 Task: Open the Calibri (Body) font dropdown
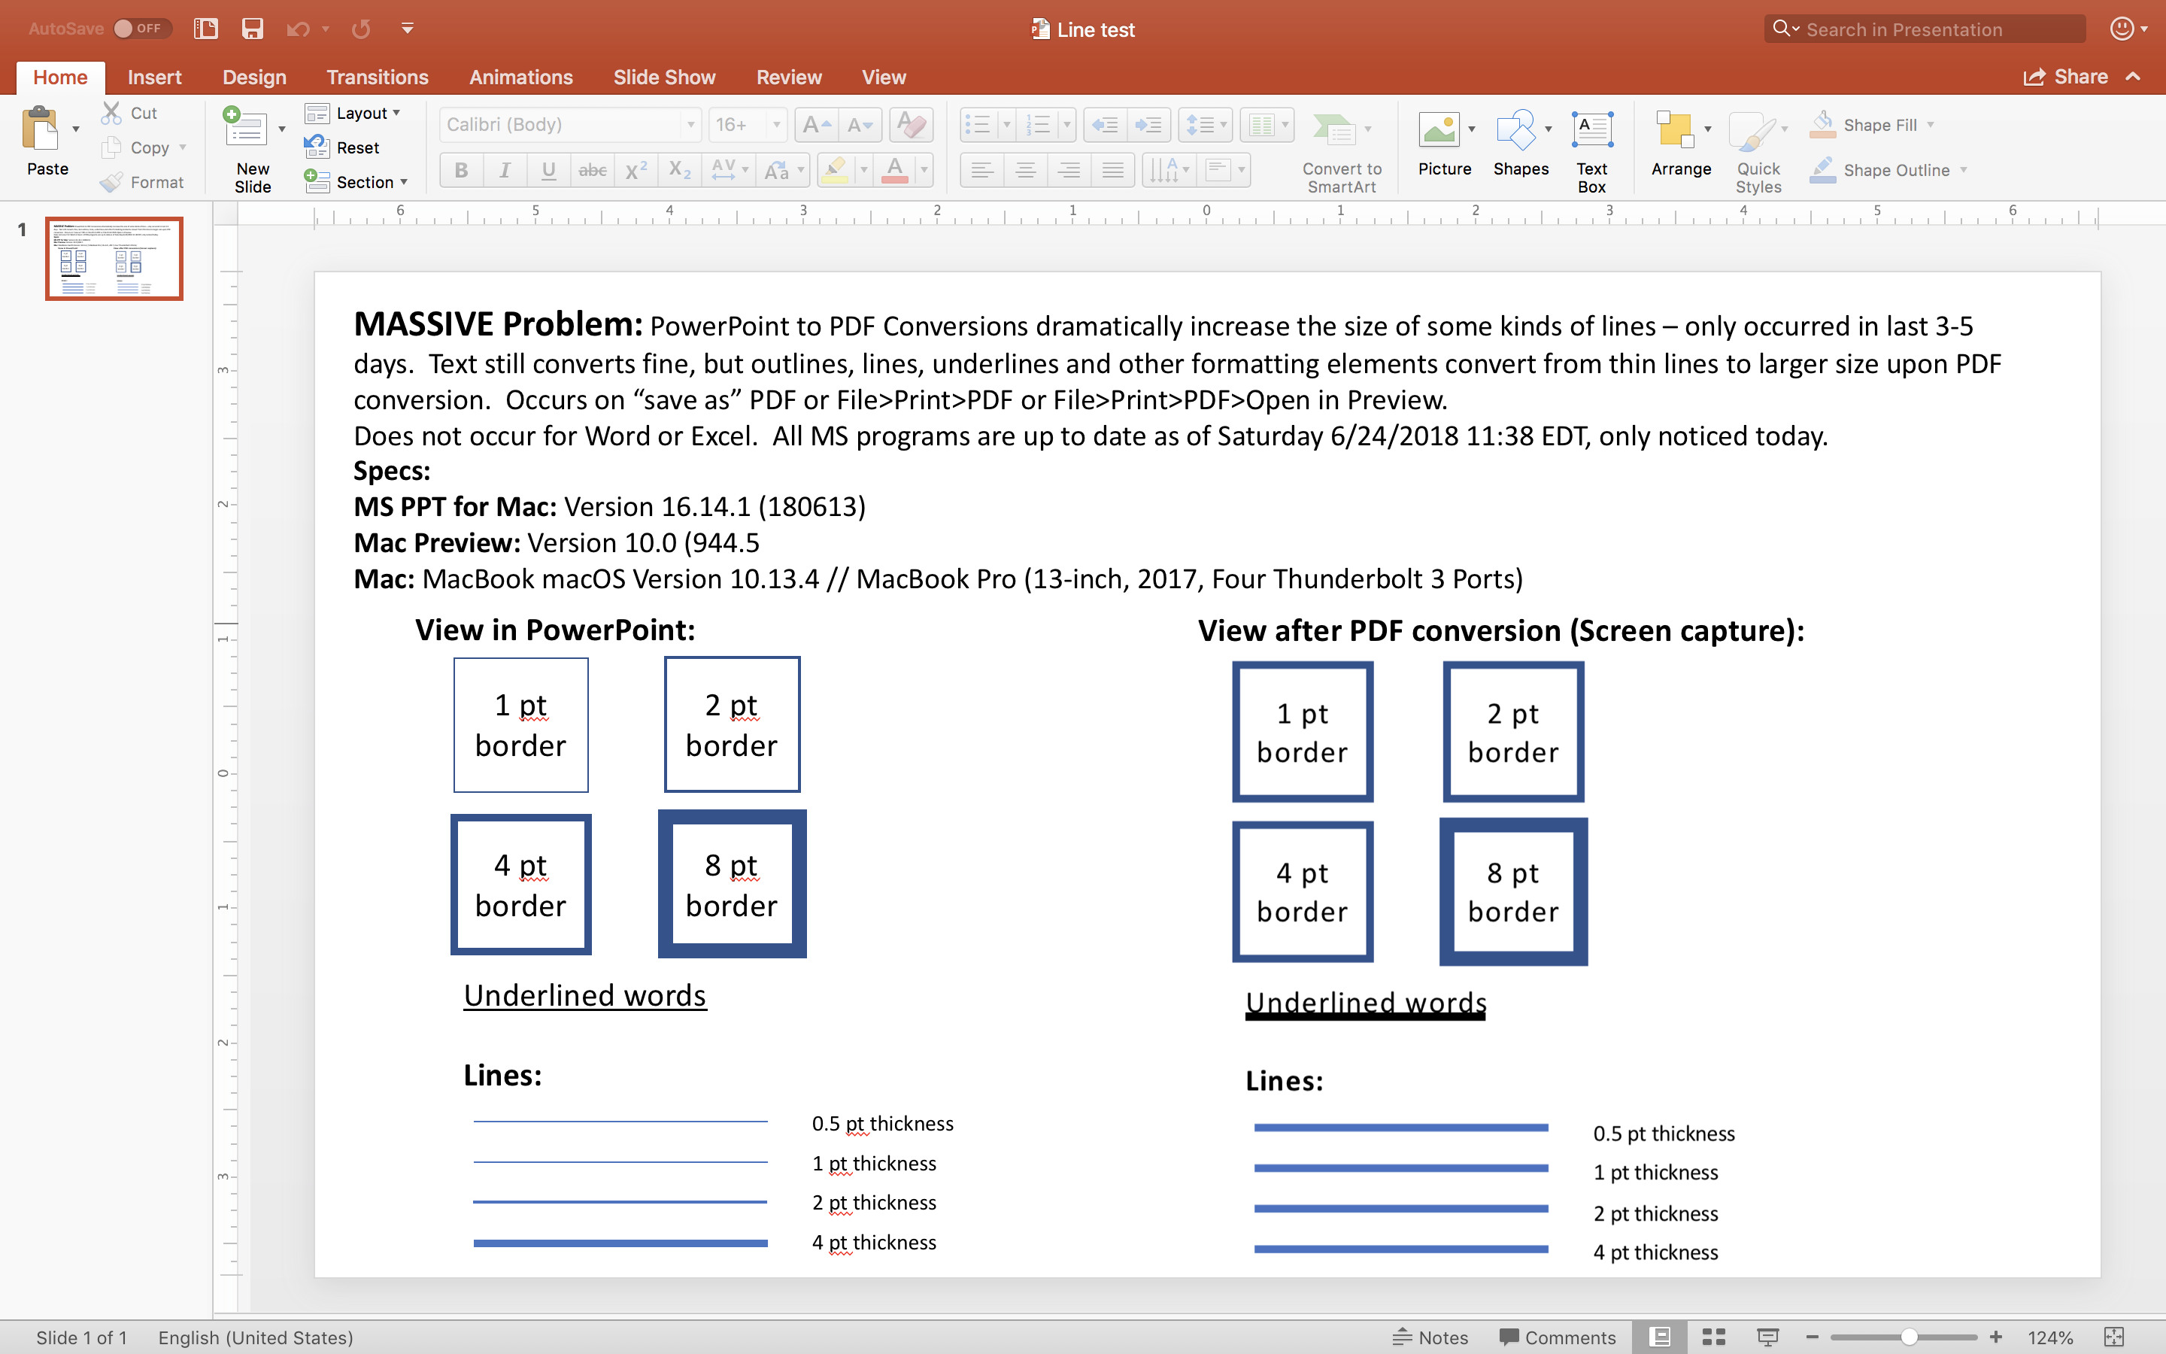[x=569, y=124]
